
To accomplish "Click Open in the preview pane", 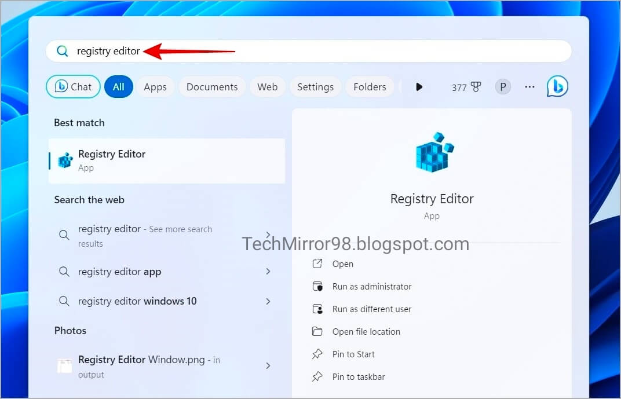I will pos(342,264).
